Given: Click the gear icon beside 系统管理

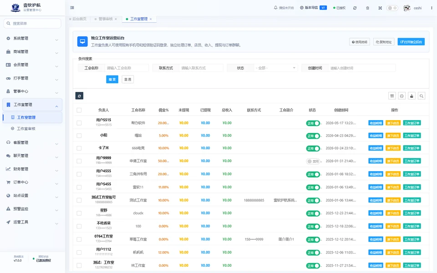Looking at the screenshot, I should coord(8,38).
